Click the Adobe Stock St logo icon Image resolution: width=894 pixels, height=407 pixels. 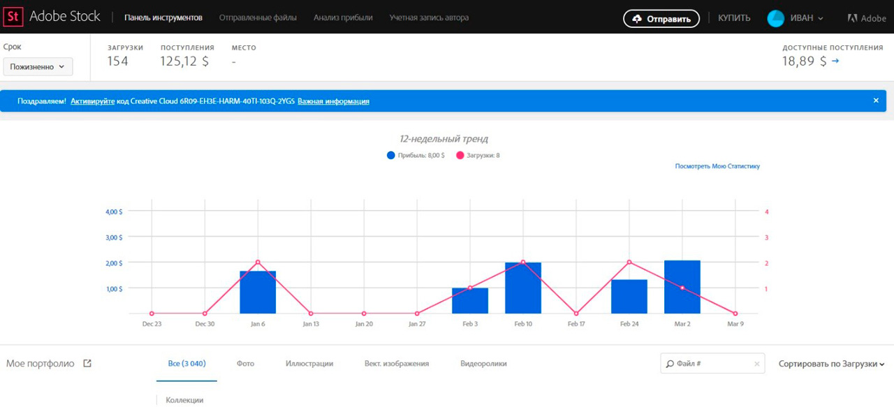[13, 17]
